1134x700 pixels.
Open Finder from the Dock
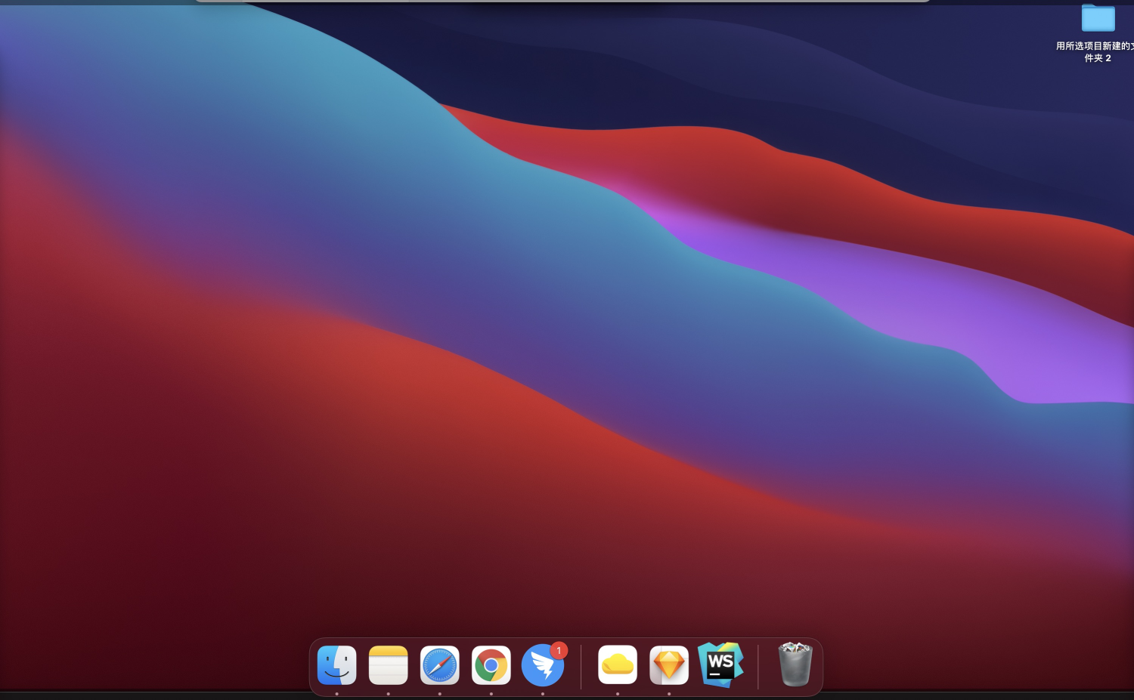tap(336, 665)
